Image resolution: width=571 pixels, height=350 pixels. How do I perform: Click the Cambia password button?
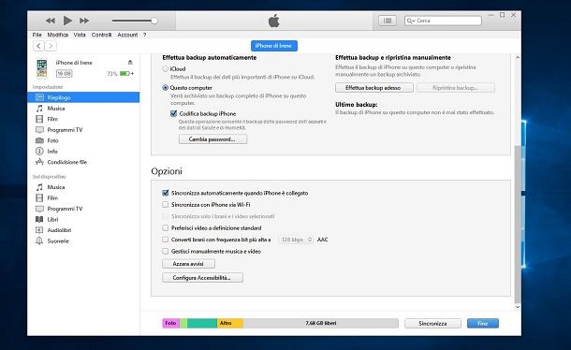pyautogui.click(x=212, y=139)
